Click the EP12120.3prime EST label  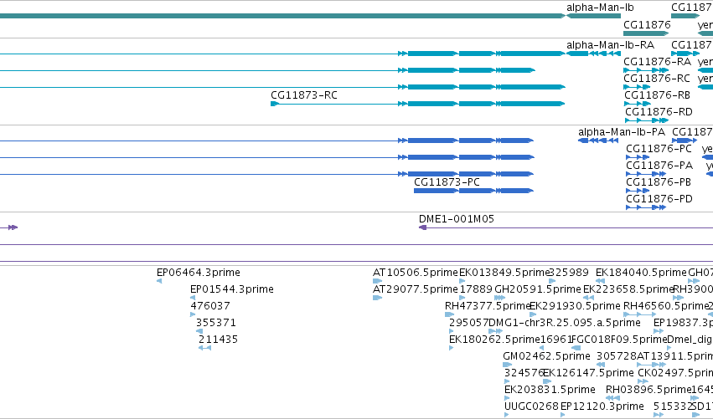pos(602,406)
